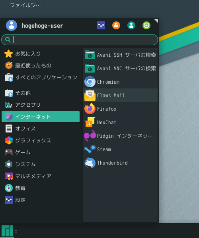Launch HexChat IRC client
The image size is (199, 238).
120,122
